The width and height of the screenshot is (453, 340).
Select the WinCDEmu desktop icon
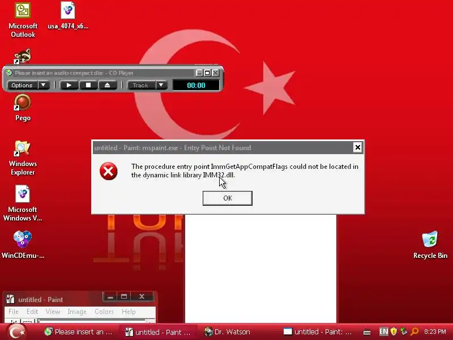click(x=23, y=245)
